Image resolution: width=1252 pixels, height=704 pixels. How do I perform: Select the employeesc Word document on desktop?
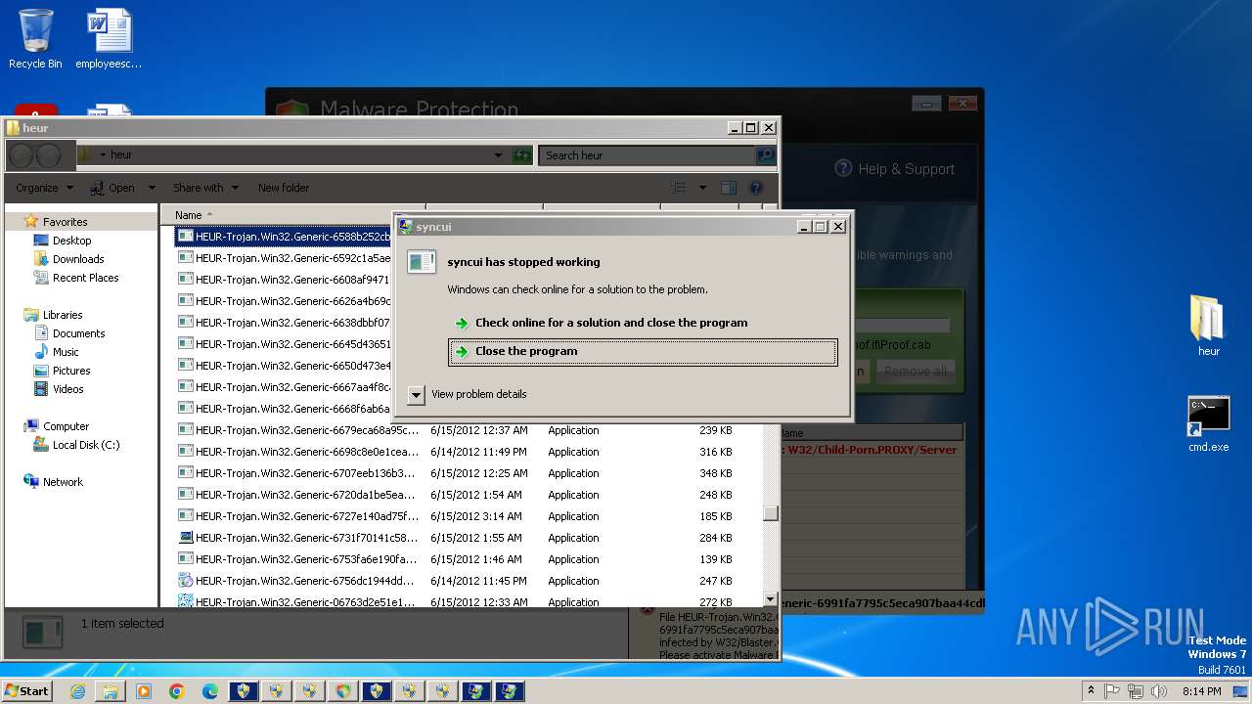pos(109,39)
